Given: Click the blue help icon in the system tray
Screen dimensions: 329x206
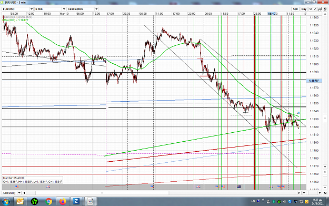Looking at the screenshot, I should point(258,201).
